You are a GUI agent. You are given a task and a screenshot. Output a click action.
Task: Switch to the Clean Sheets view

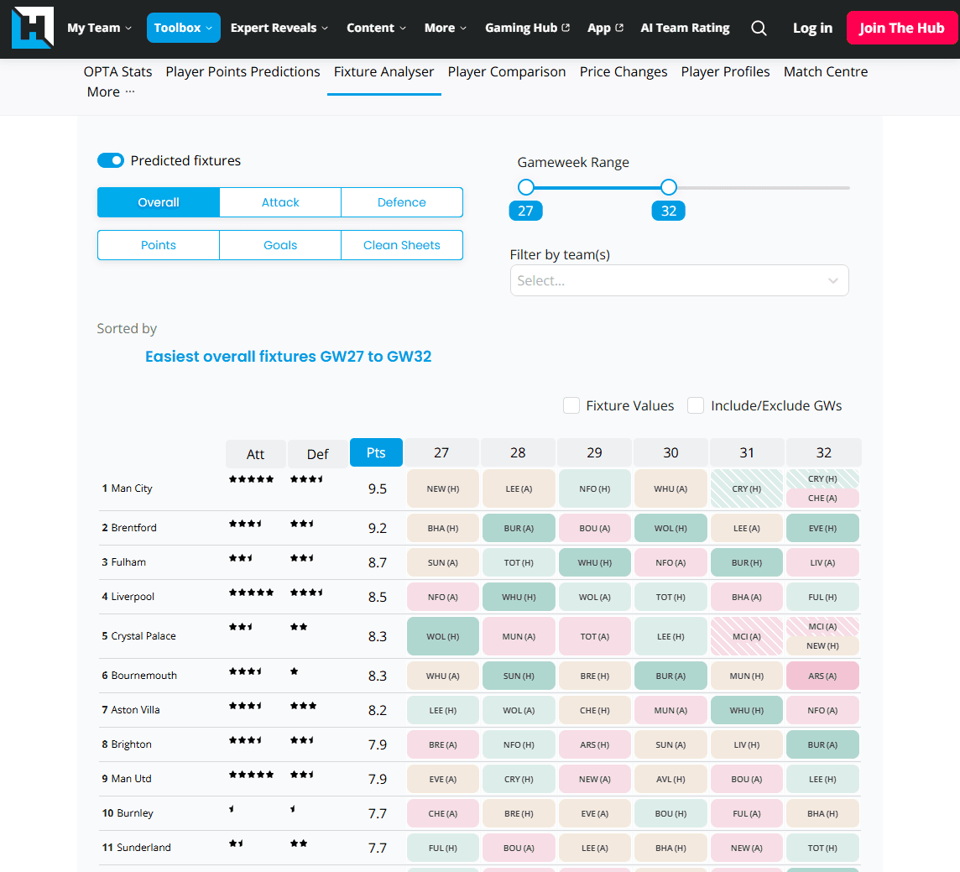pyautogui.click(x=401, y=244)
